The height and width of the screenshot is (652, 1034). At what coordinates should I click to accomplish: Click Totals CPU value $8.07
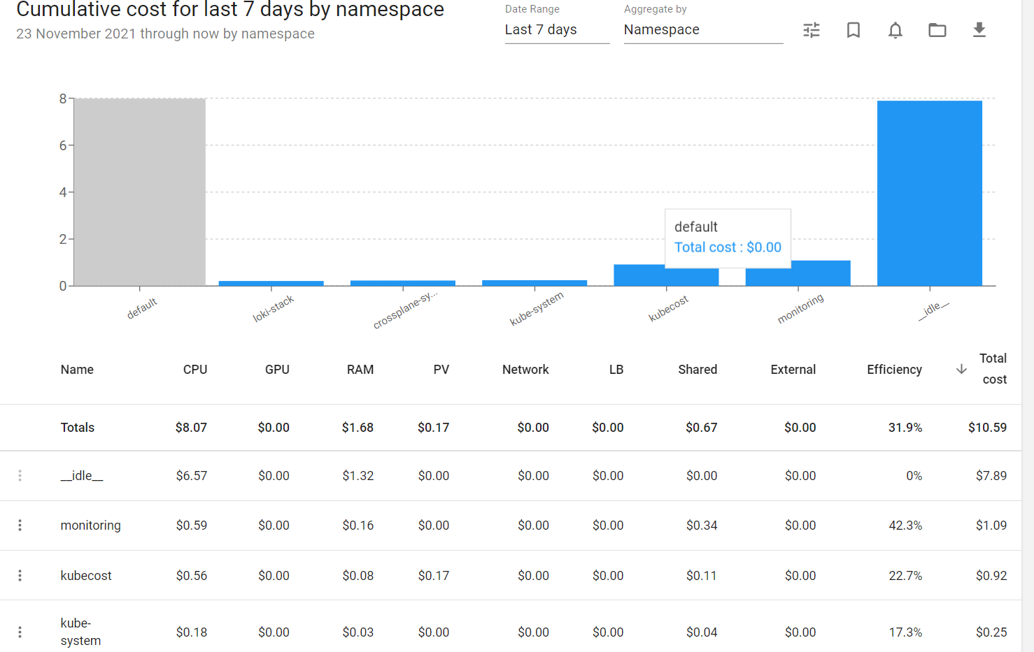tap(192, 428)
